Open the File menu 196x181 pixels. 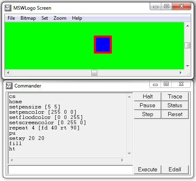click(11, 18)
